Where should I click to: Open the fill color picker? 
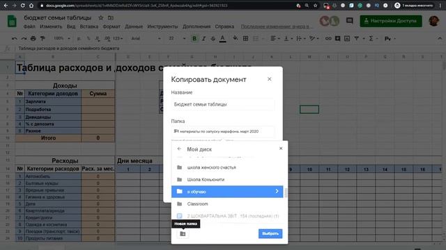(x=236, y=38)
